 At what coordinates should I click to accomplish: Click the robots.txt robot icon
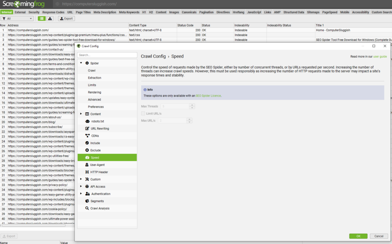(87, 121)
